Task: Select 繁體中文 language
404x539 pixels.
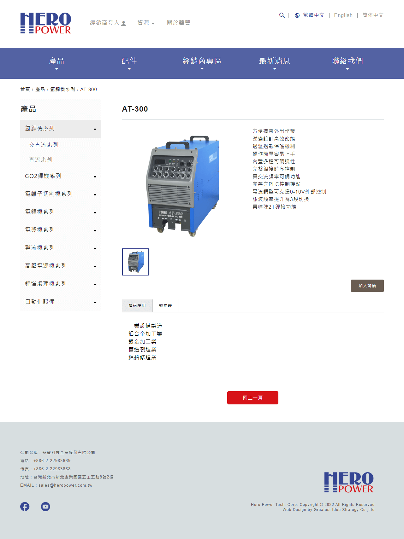Action: coord(314,15)
